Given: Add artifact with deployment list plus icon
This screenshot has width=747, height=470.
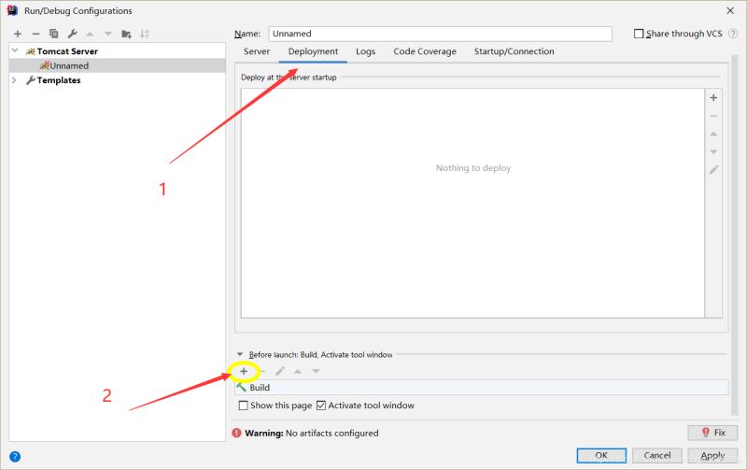Looking at the screenshot, I should pos(713,97).
